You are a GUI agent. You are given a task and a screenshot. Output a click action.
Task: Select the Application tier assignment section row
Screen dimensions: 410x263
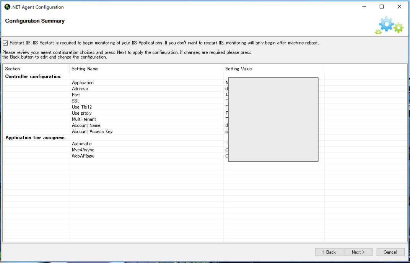coord(37,138)
